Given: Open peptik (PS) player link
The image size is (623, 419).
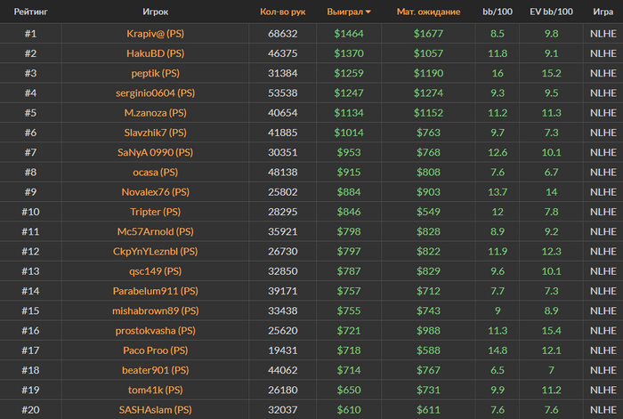Looking at the screenshot, I should tap(156, 74).
